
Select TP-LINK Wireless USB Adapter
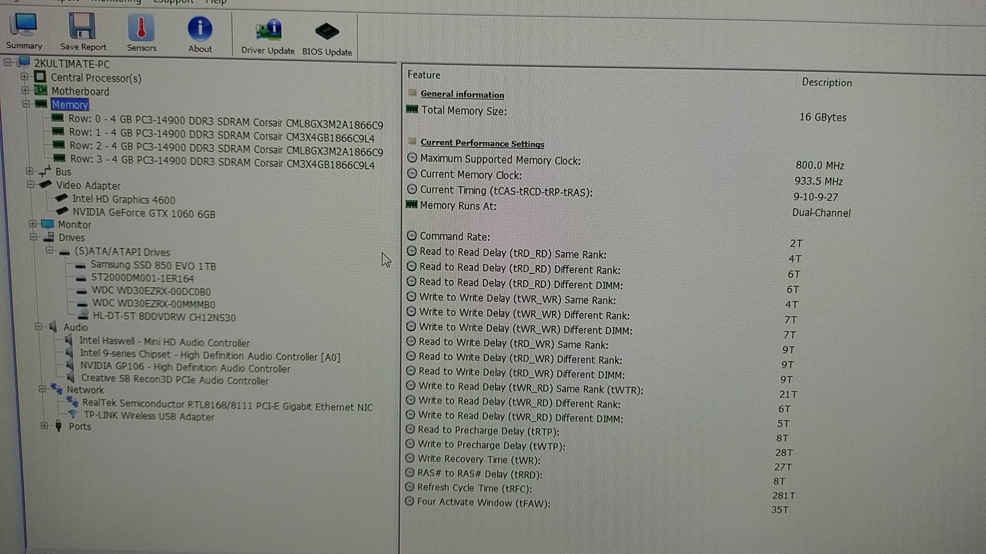(149, 416)
